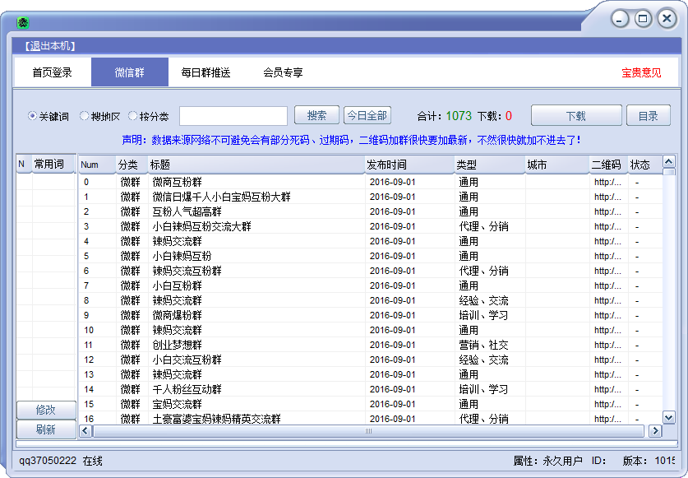Click the 今日全部 button
688x478 pixels.
tap(367, 116)
